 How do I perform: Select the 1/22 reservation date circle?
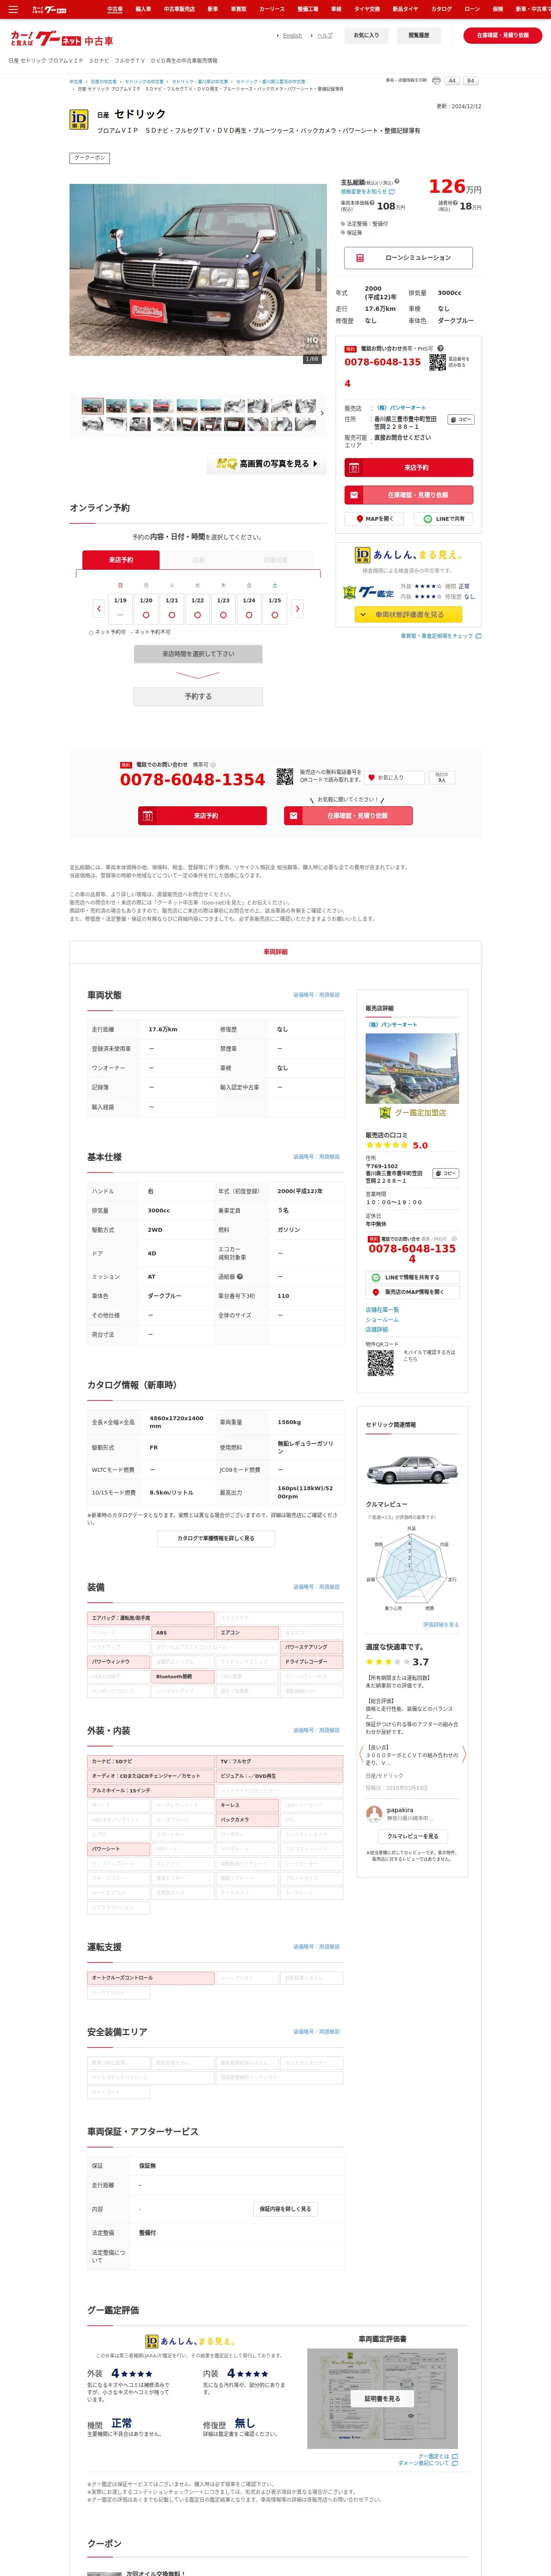pyautogui.click(x=197, y=614)
